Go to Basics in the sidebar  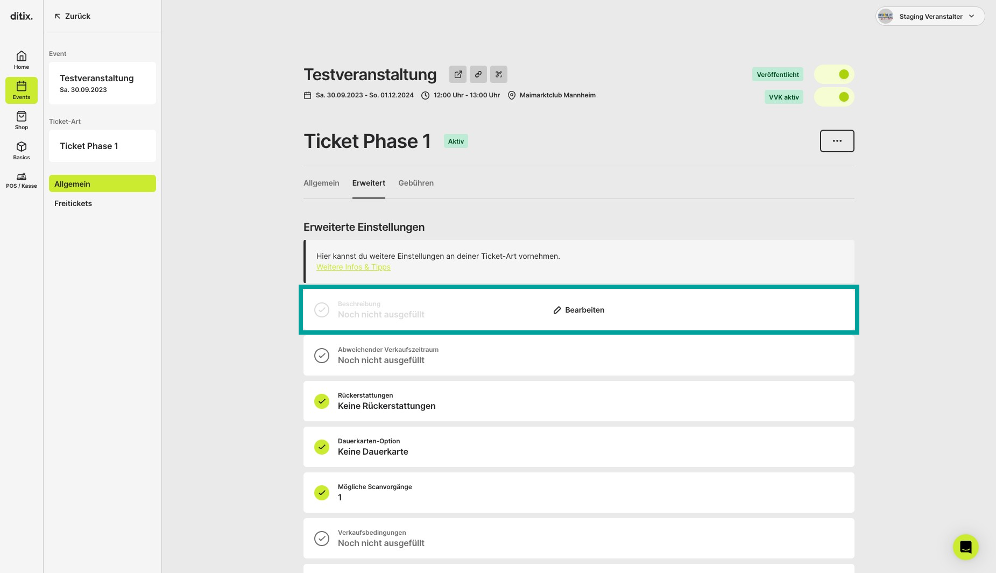(22, 151)
